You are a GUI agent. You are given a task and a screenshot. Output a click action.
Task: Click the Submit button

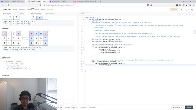(189, 107)
